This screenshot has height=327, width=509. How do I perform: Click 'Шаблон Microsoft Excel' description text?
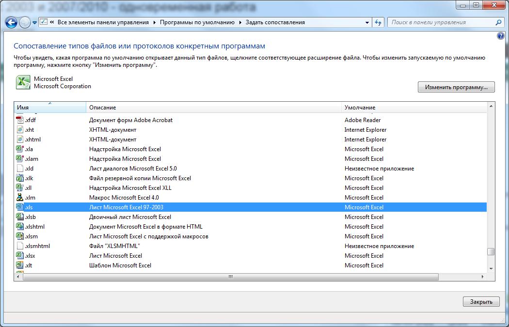point(120,265)
